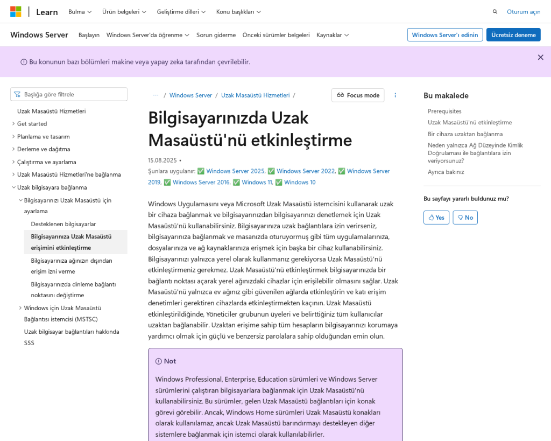The image size is (551, 441).
Task: Expand Planlama ve tasarım node
Action: click(13, 136)
